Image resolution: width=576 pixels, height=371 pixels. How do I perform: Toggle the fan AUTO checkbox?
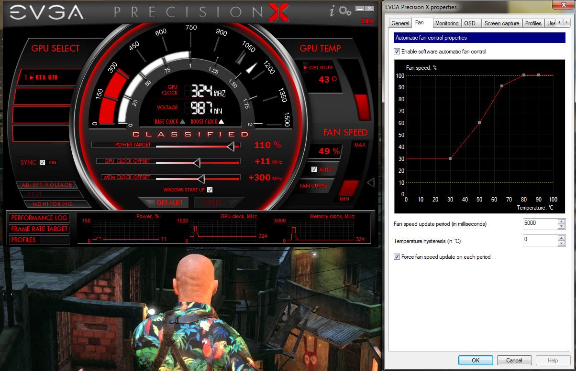(x=314, y=170)
